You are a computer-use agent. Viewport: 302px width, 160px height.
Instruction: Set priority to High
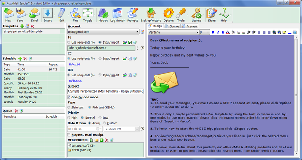[73, 118]
